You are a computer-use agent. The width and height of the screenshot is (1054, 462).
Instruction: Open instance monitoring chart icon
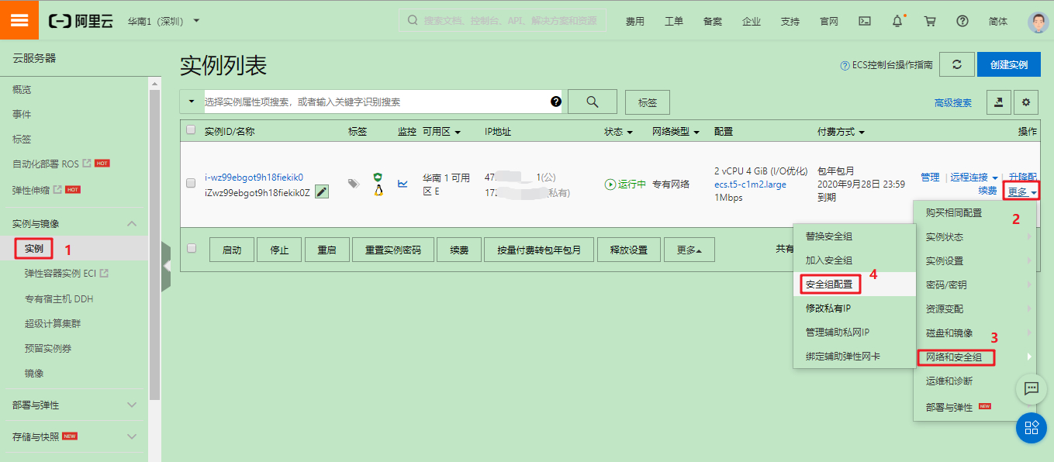(x=403, y=184)
